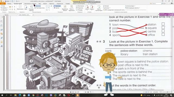This screenshot has width=174, height=97.
Task: Select the Рука hand tool in the ribbon
Action: click(x=3, y=6)
